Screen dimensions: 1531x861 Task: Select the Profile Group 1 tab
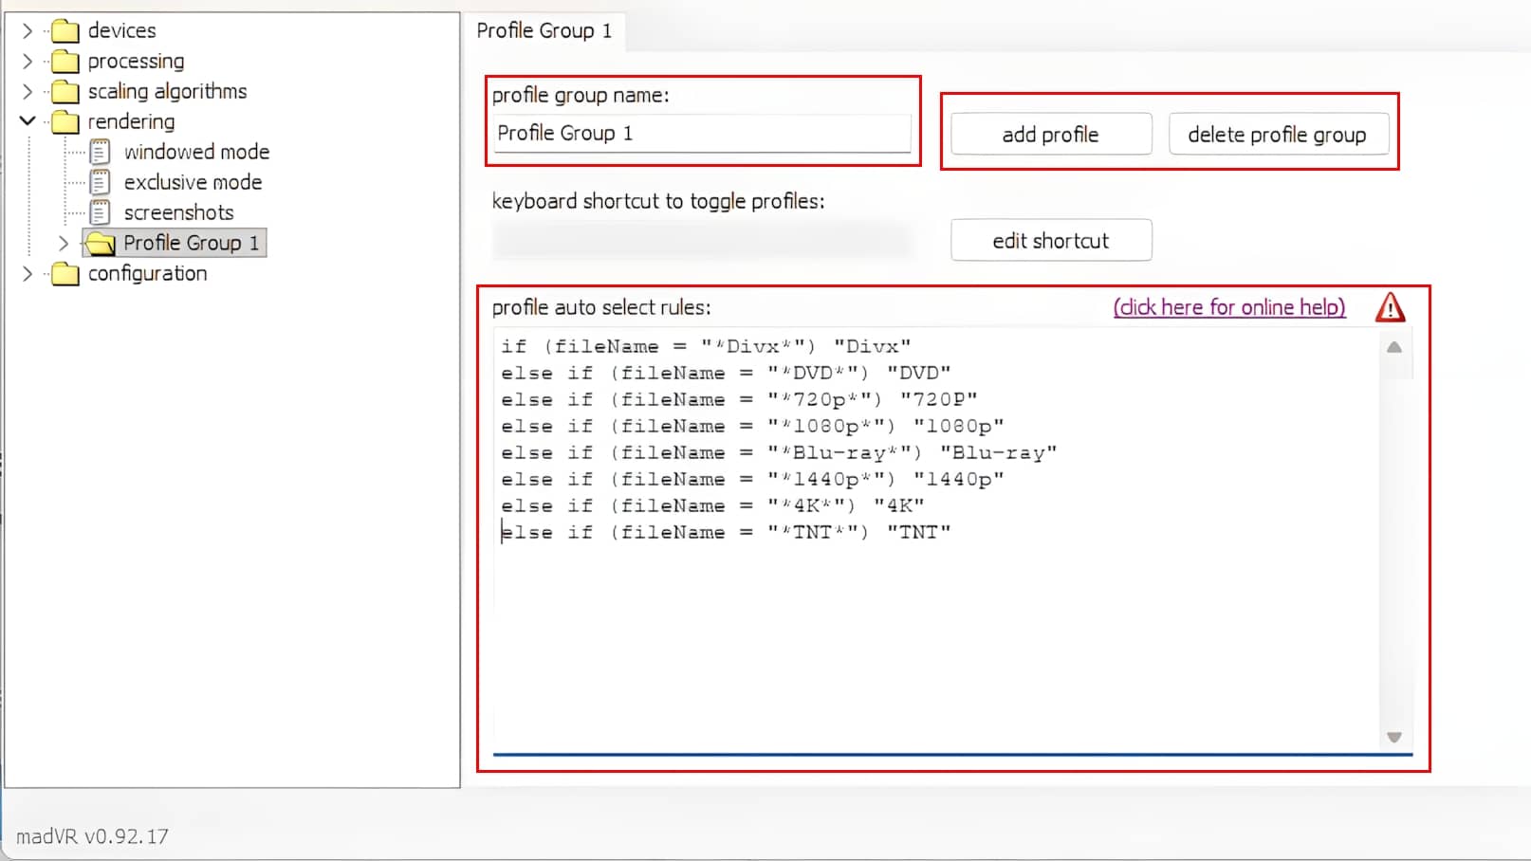(544, 31)
